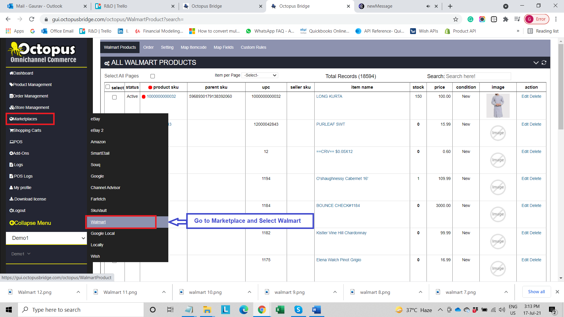Open the Apps shortcut in bookmarks bar

coord(15,31)
